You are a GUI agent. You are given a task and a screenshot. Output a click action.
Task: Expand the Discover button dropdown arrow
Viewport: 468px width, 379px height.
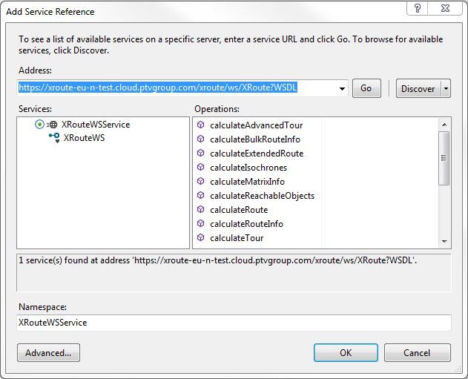click(x=446, y=89)
